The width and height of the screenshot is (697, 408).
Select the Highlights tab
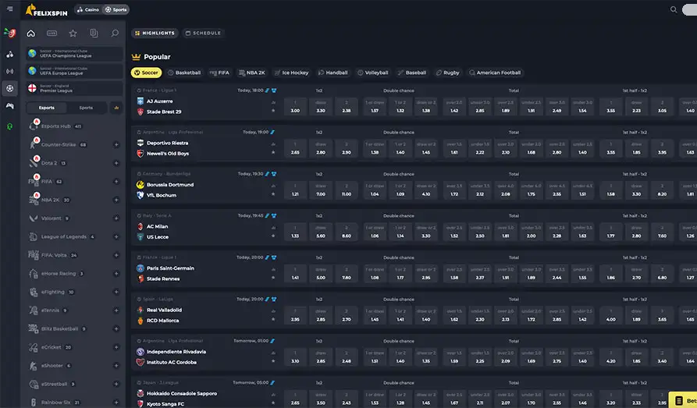[155, 33]
